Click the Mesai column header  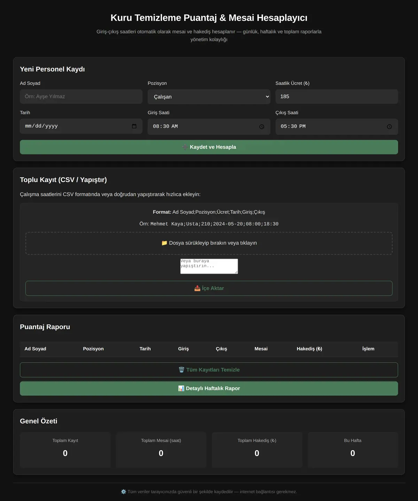(261, 349)
